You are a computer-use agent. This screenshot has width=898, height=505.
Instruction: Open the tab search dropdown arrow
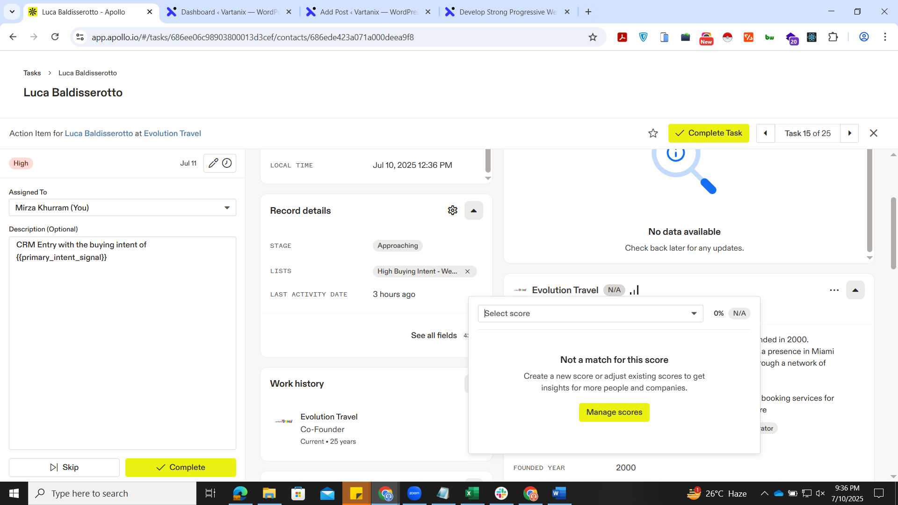(12, 12)
